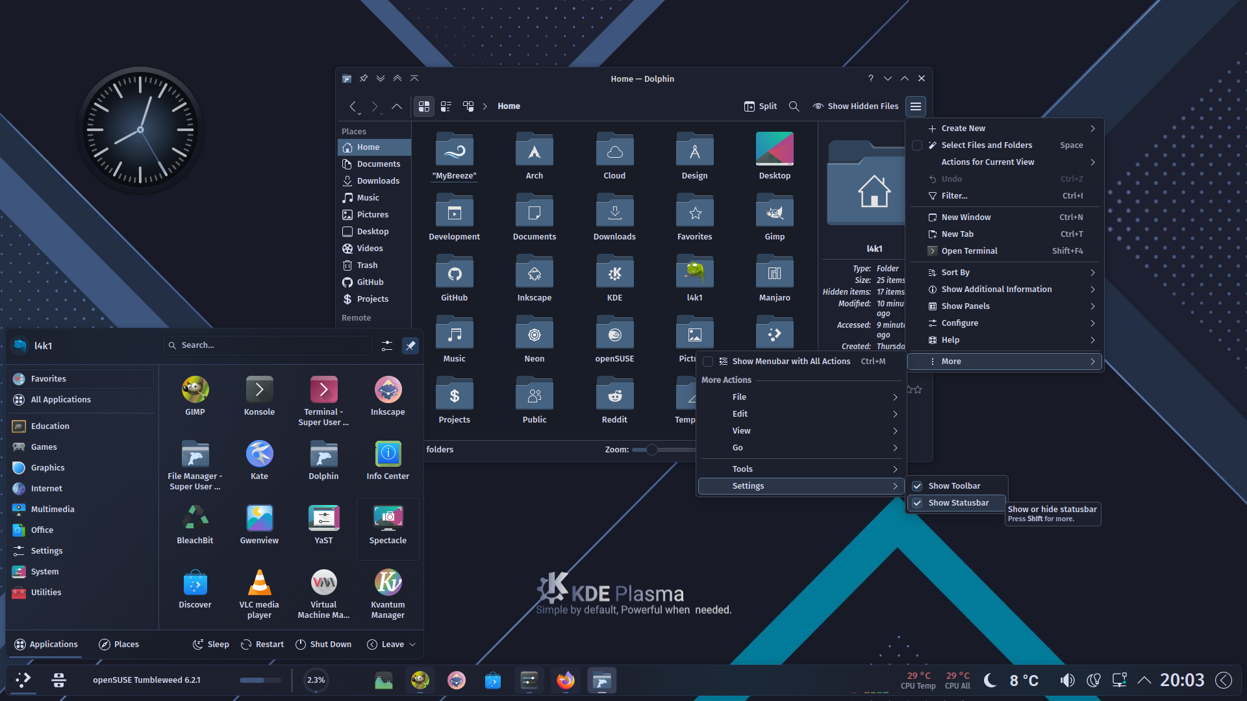The width and height of the screenshot is (1247, 701).
Task: Open Firefox from the taskbar
Action: (x=566, y=680)
